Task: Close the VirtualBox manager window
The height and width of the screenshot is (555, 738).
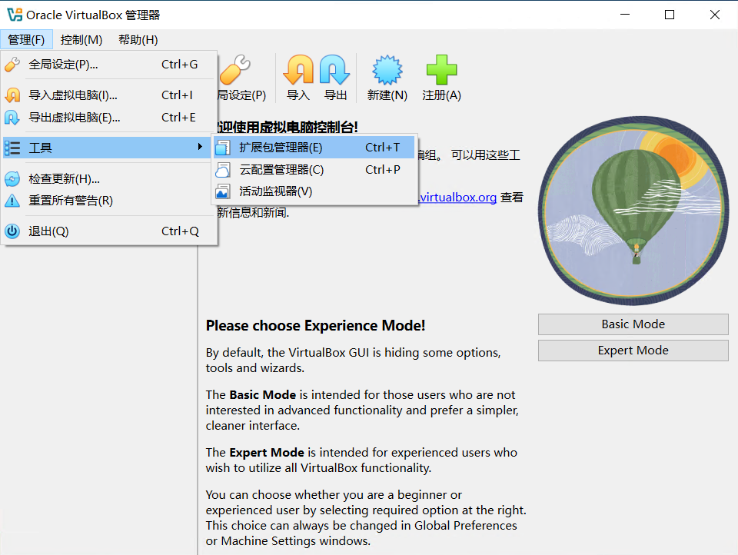Action: pos(714,15)
